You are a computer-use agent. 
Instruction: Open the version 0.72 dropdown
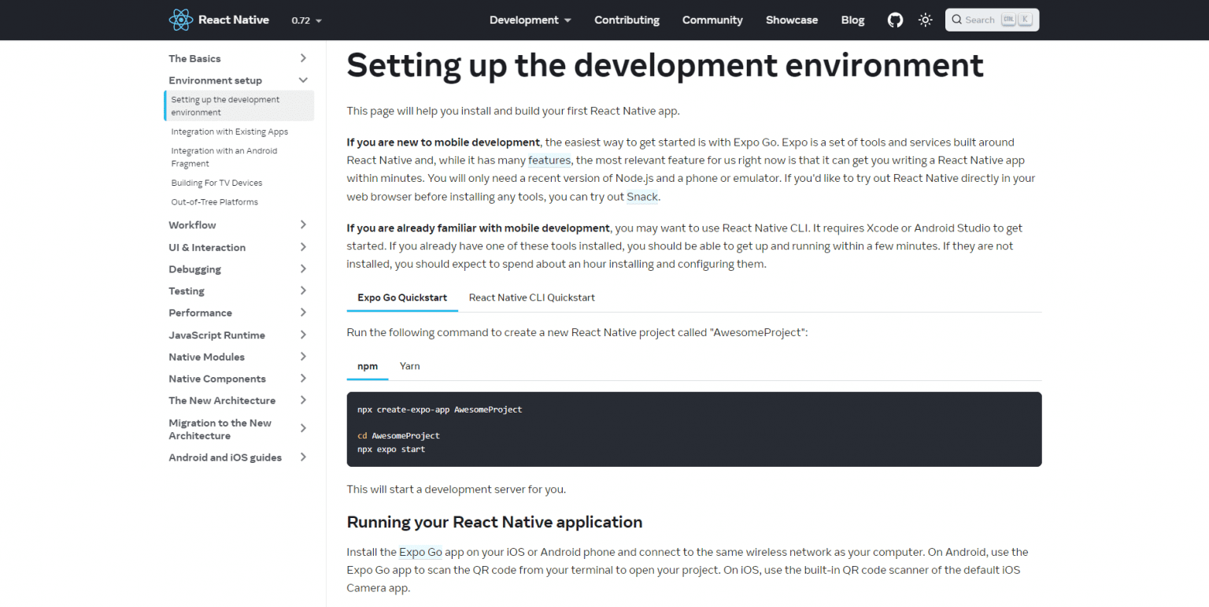click(x=305, y=20)
